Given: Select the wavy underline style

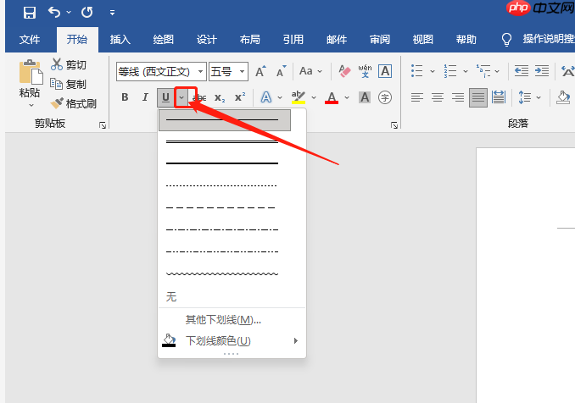Looking at the screenshot, I should 225,273.
